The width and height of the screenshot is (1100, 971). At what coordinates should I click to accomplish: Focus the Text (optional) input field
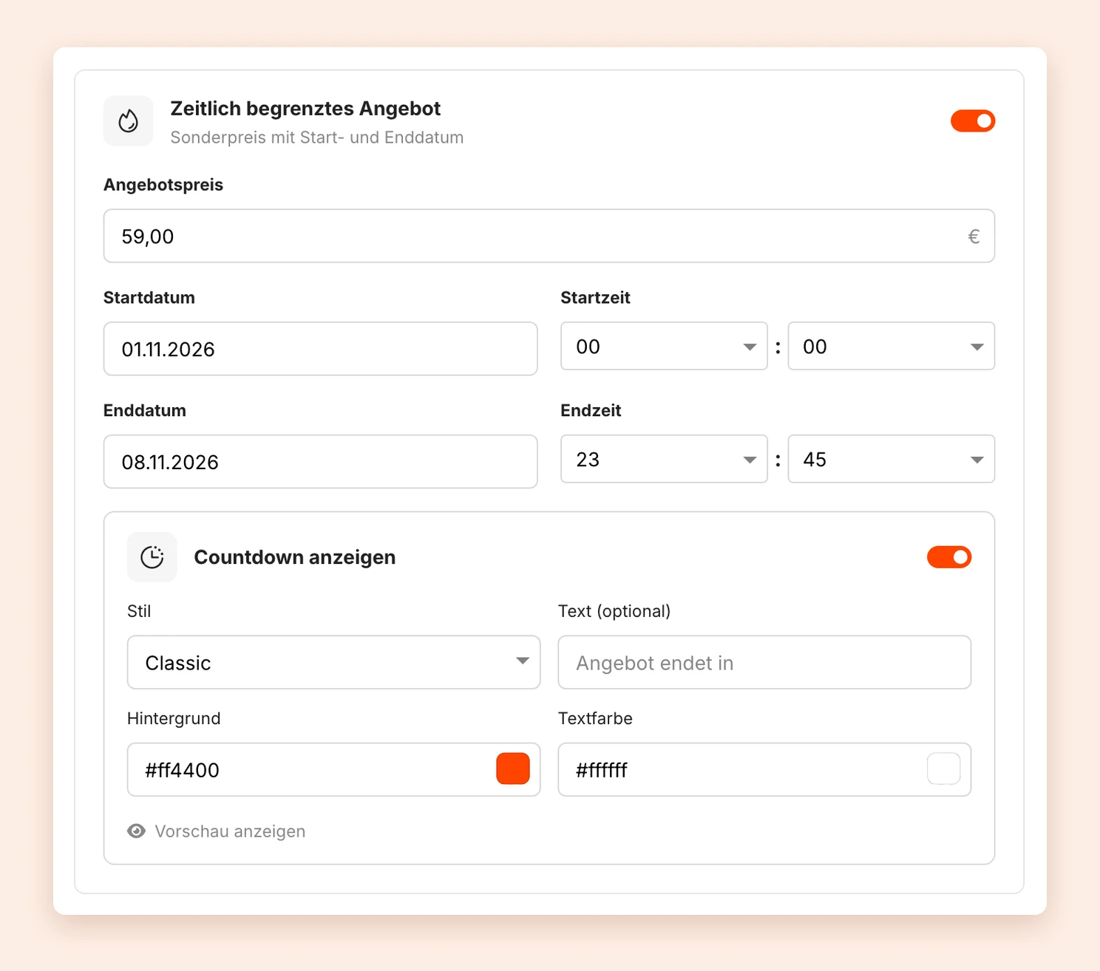(x=764, y=662)
